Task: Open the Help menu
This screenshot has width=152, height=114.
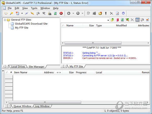Action: point(56,8)
